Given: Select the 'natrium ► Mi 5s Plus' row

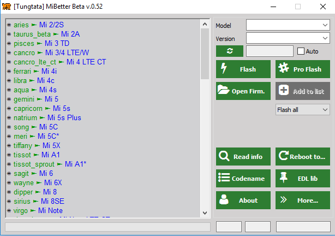Looking at the screenshot, I should click(x=103, y=117).
